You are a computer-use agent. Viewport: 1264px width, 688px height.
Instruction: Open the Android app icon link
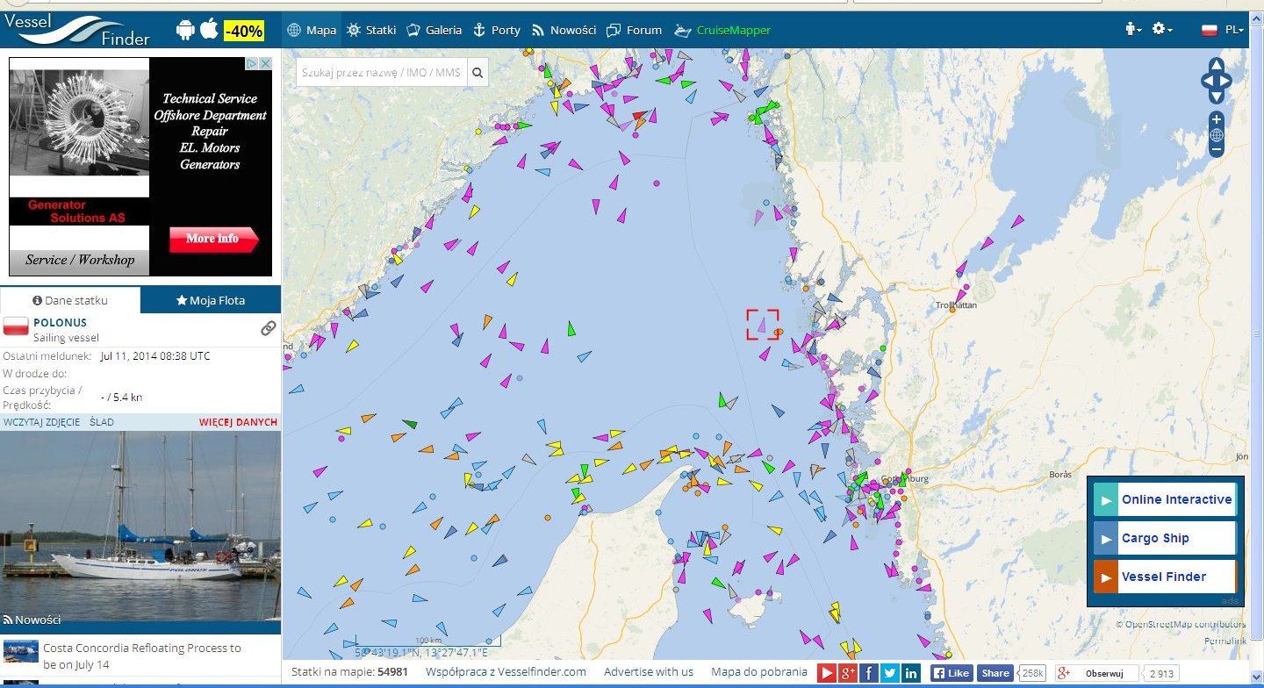pos(185,30)
